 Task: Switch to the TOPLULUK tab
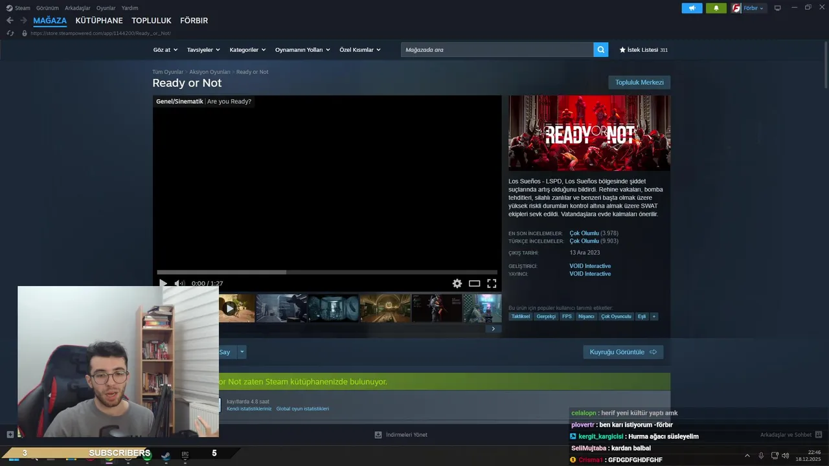pyautogui.click(x=152, y=21)
